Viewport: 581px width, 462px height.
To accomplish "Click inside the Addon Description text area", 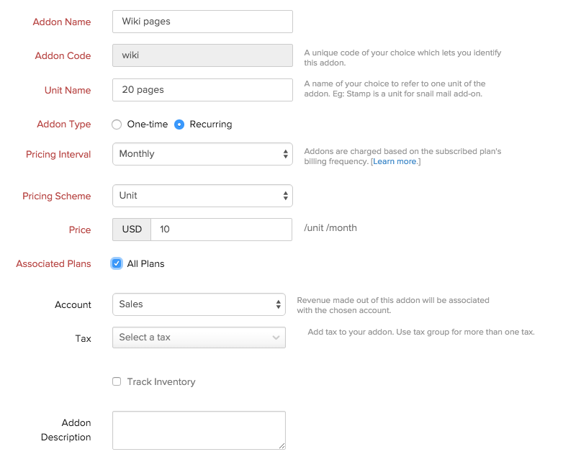I will [x=198, y=430].
